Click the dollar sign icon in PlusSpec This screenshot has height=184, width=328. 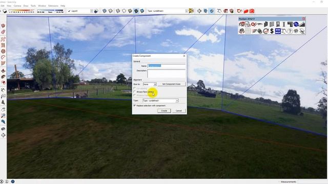point(272,31)
